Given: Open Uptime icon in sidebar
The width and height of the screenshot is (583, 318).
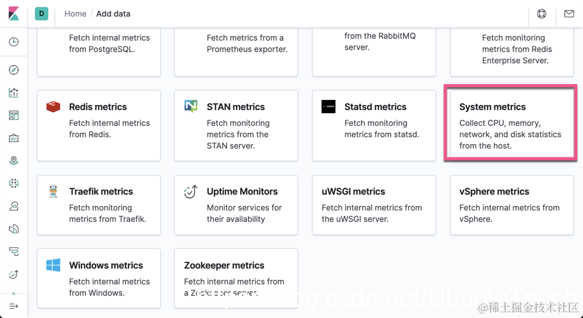Looking at the screenshot, I should coord(14,274).
